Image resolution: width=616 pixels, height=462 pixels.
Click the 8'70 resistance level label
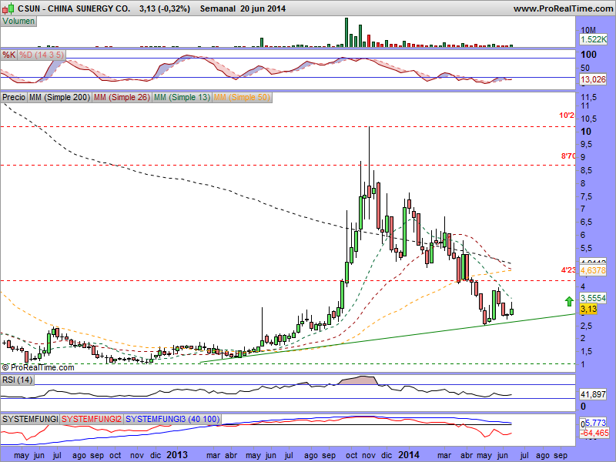coord(567,156)
